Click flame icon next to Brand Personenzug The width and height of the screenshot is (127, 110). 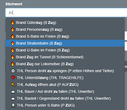[13, 29]
